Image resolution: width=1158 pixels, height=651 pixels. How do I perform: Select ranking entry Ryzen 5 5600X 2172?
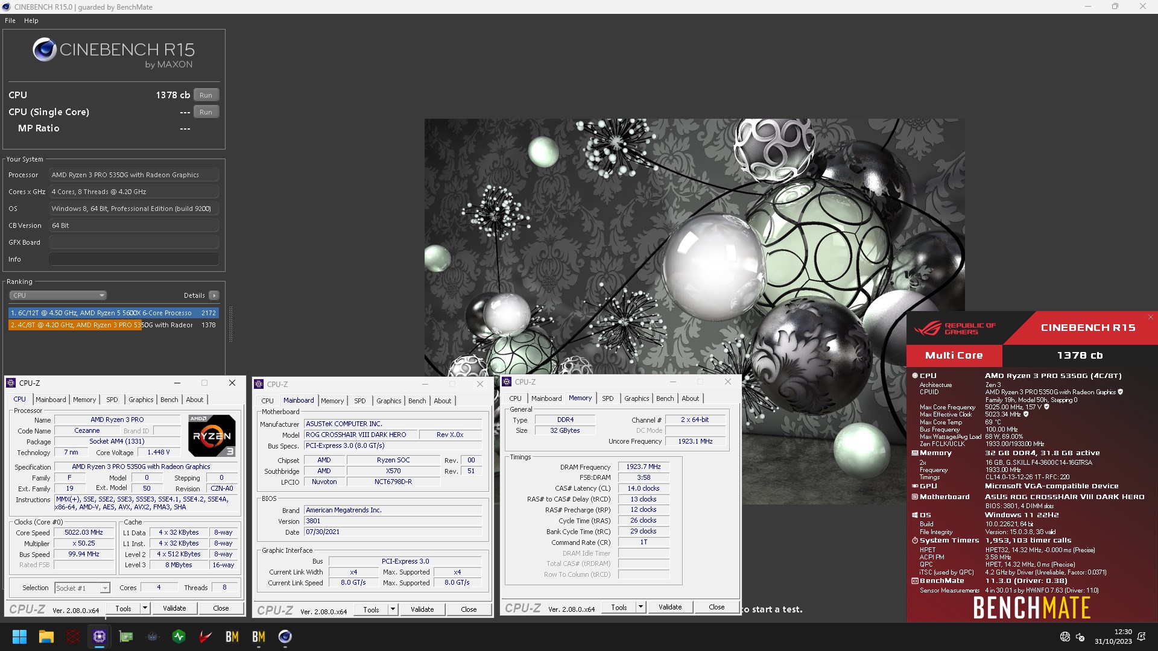(113, 313)
